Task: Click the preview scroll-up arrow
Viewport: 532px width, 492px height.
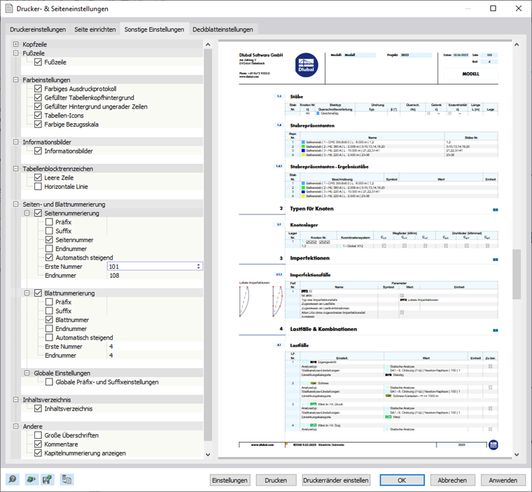Action: click(x=517, y=45)
